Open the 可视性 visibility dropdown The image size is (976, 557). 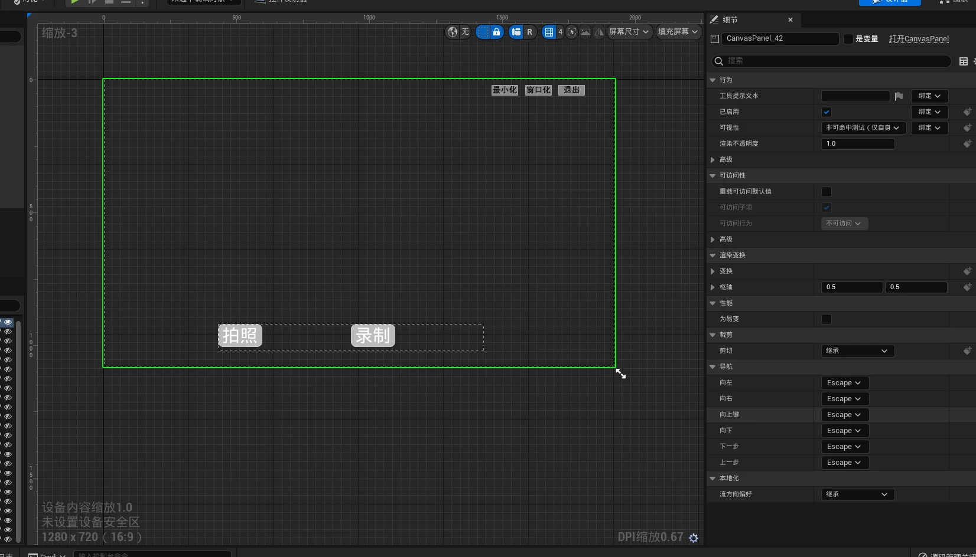[863, 128]
